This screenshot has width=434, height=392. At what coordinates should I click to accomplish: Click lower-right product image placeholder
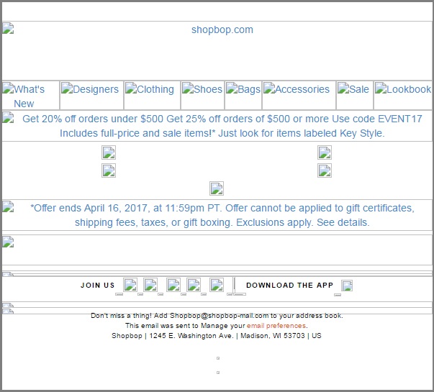[x=325, y=170]
